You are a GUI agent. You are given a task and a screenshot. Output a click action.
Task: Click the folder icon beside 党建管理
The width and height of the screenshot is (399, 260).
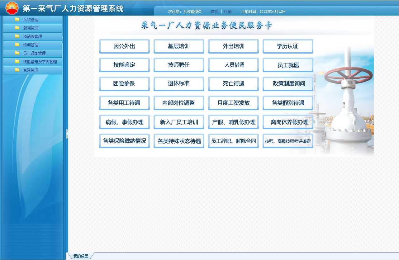(17, 70)
